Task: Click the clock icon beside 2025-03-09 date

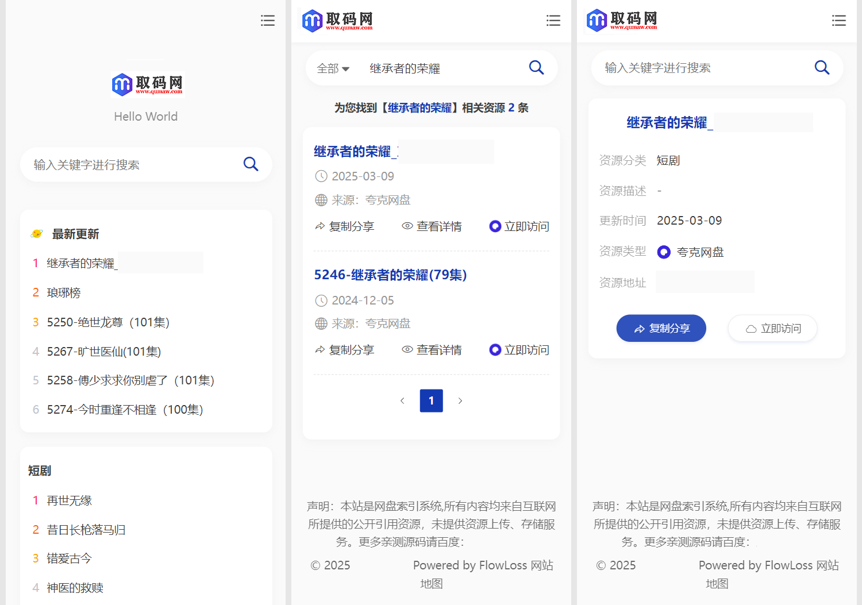Action: tap(321, 176)
